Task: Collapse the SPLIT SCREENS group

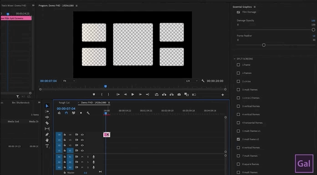Action: pyautogui.click(x=235, y=59)
